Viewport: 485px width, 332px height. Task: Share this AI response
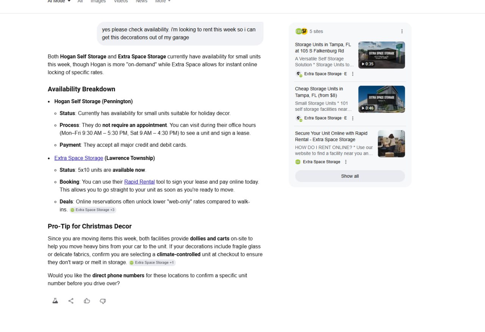click(x=71, y=301)
